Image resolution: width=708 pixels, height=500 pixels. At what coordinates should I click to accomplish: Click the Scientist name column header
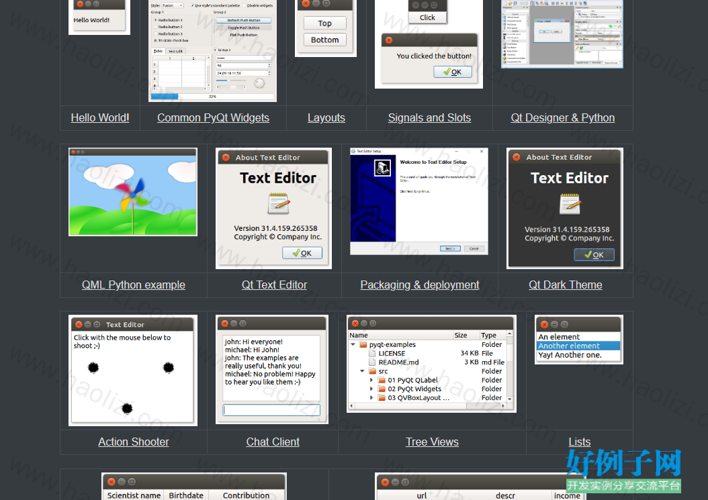click(x=134, y=495)
